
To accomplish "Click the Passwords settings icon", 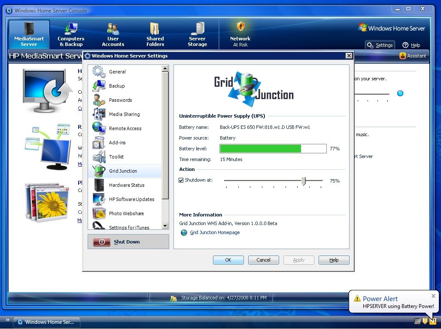I will pyautogui.click(x=99, y=100).
